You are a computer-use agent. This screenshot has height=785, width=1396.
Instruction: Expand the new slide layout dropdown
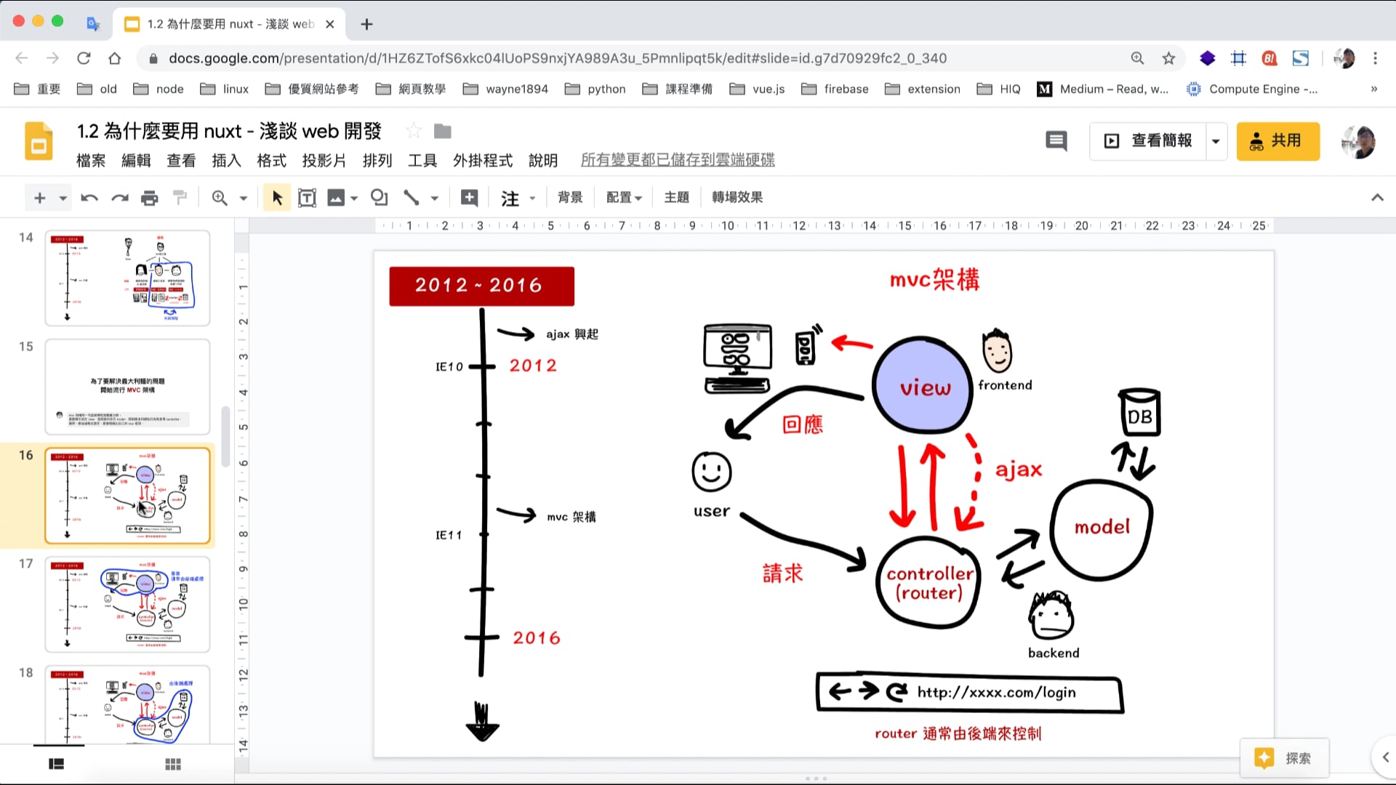click(63, 198)
